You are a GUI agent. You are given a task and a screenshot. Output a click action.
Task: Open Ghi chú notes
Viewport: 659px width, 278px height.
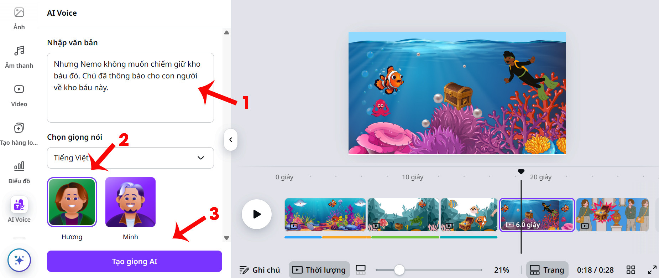pyautogui.click(x=260, y=270)
